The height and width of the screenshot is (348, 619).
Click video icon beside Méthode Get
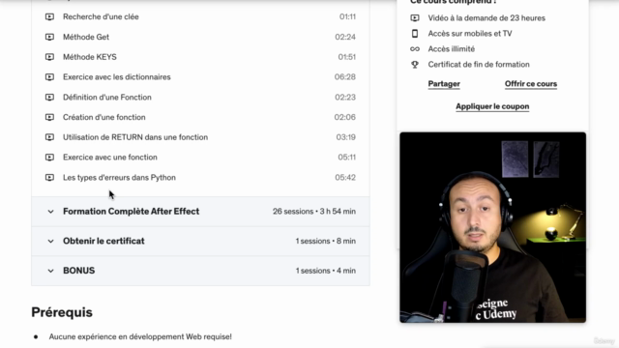(x=49, y=37)
